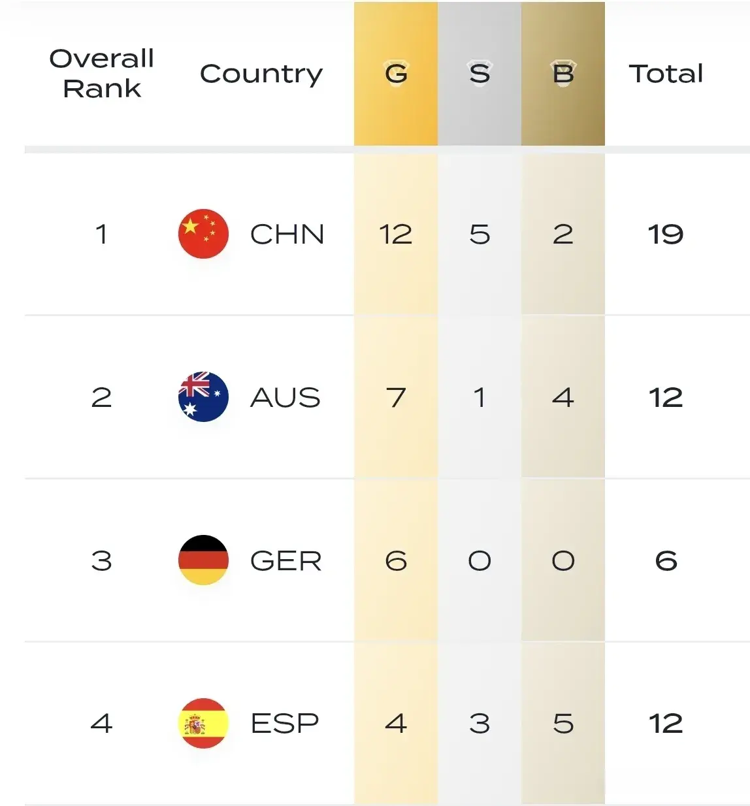The image size is (750, 806).
Task: Click Germany's gold count of 6
Action: click(x=396, y=560)
